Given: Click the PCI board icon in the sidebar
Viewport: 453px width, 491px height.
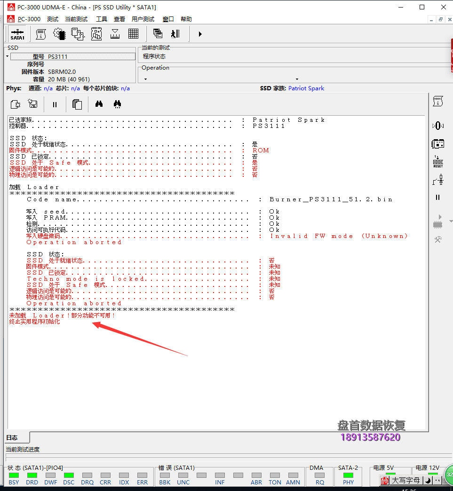Looking at the screenshot, I should tap(438, 144).
